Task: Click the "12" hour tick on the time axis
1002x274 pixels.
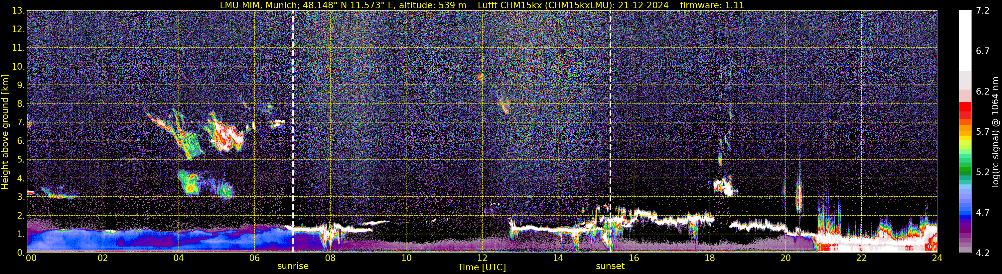Action: (482, 258)
